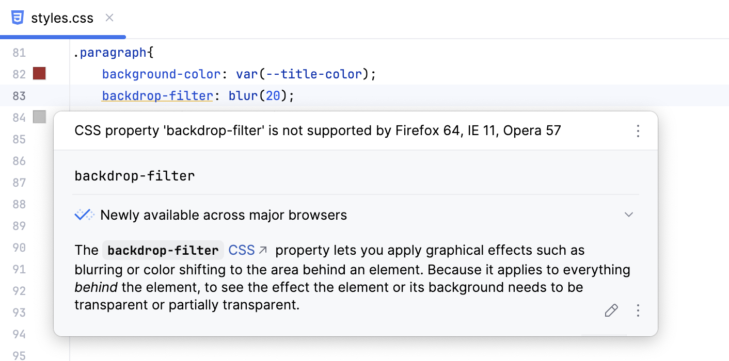Open the kebab menu beside the pencil icon
Screen dimensions: 729x361
[x=638, y=310]
